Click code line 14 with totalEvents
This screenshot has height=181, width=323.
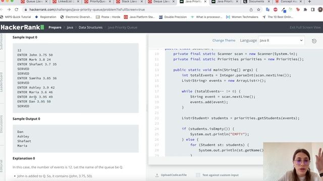click(x=236, y=75)
